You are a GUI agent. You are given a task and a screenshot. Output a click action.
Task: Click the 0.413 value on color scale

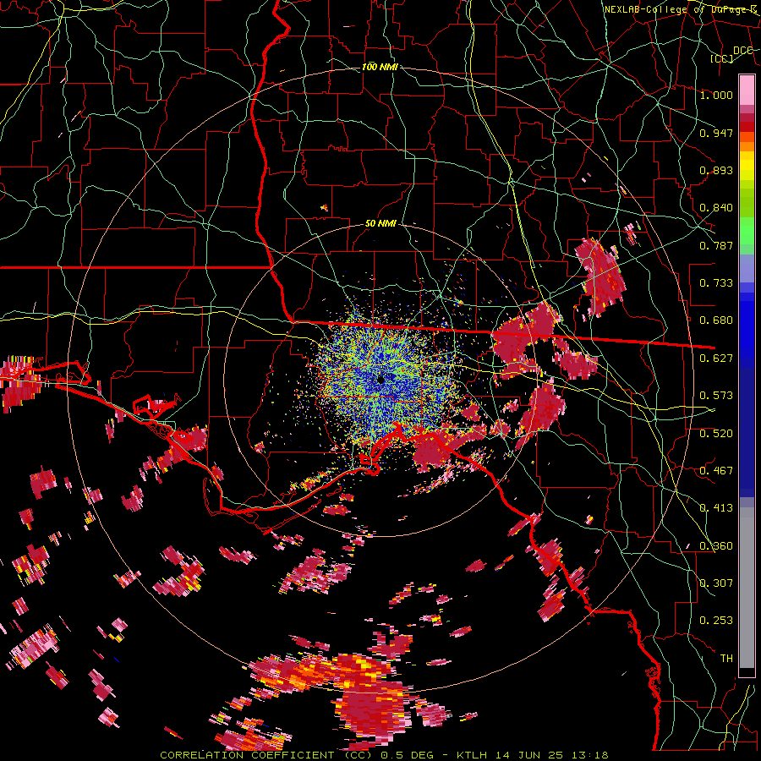[716, 508]
